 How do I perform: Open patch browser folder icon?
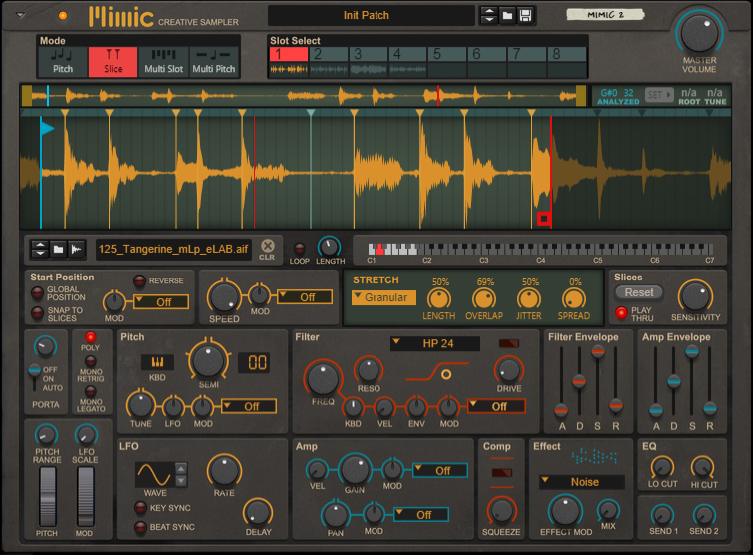(x=507, y=15)
